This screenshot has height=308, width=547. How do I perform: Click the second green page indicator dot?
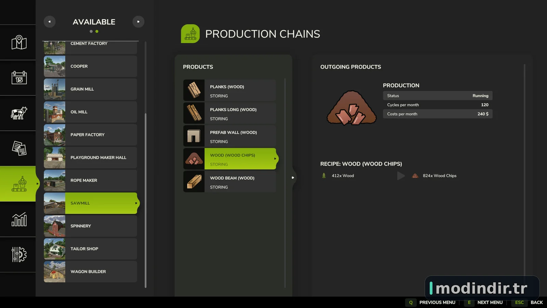pos(97,31)
